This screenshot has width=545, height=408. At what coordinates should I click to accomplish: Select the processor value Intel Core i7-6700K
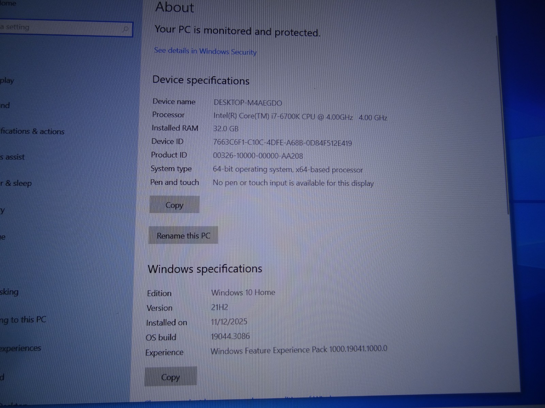point(300,117)
